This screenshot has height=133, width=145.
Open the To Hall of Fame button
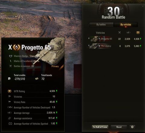coord(100,127)
